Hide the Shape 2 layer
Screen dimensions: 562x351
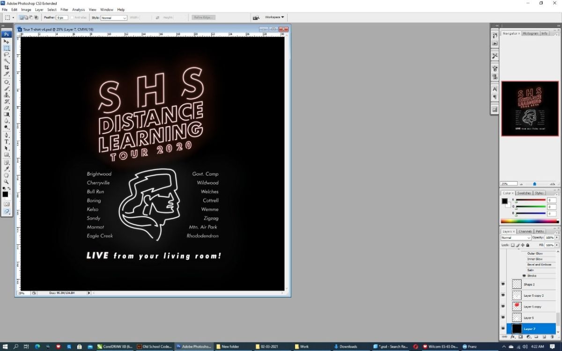point(503,284)
